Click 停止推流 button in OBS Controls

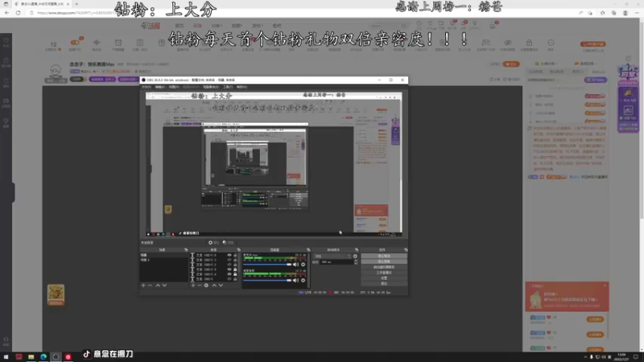384,256
